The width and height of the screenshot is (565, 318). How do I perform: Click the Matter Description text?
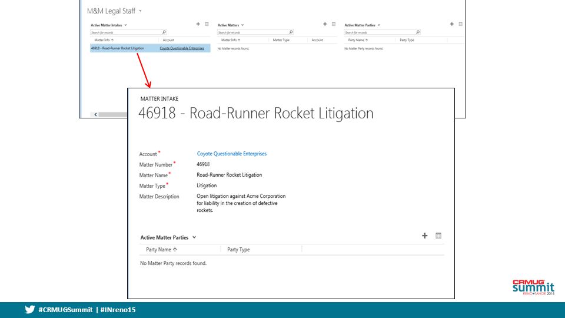[241, 203]
